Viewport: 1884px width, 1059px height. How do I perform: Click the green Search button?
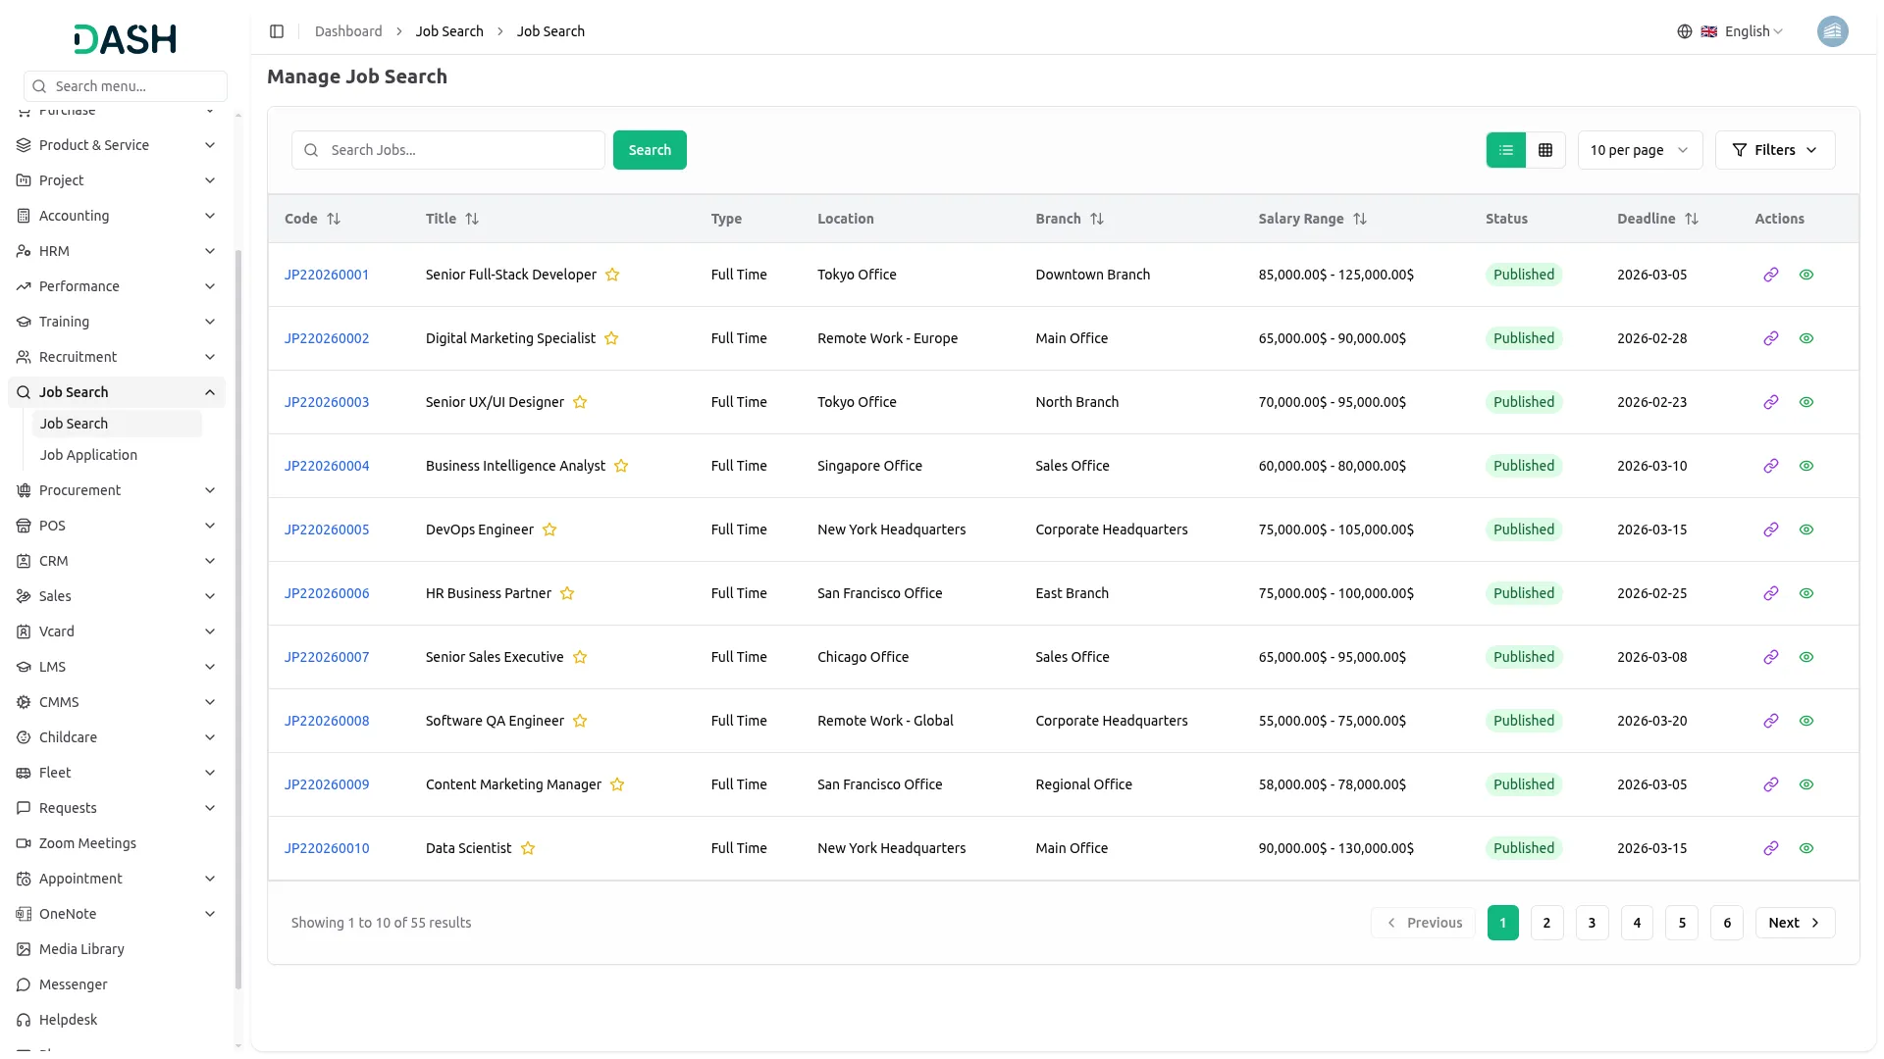click(650, 150)
